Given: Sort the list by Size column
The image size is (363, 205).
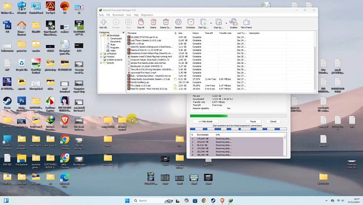Looking at the screenshot, I should [184, 33].
